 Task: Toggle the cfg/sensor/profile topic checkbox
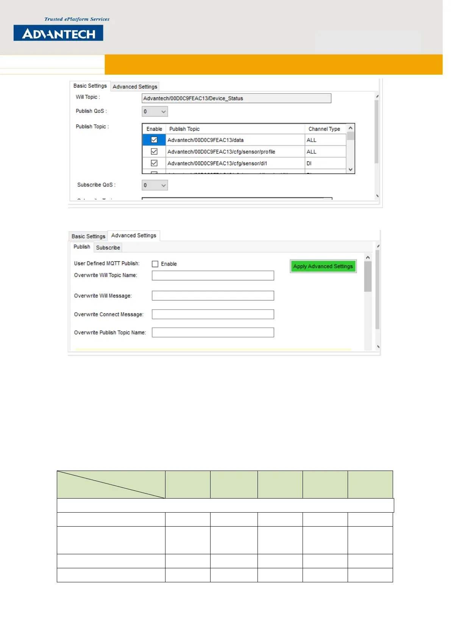[154, 152]
